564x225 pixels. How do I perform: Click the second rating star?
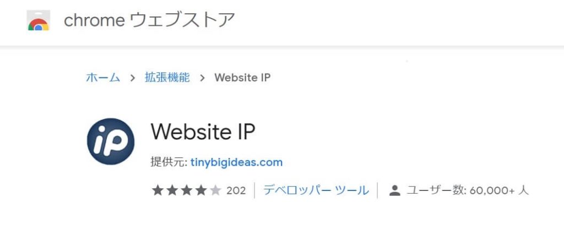pyautogui.click(x=172, y=190)
